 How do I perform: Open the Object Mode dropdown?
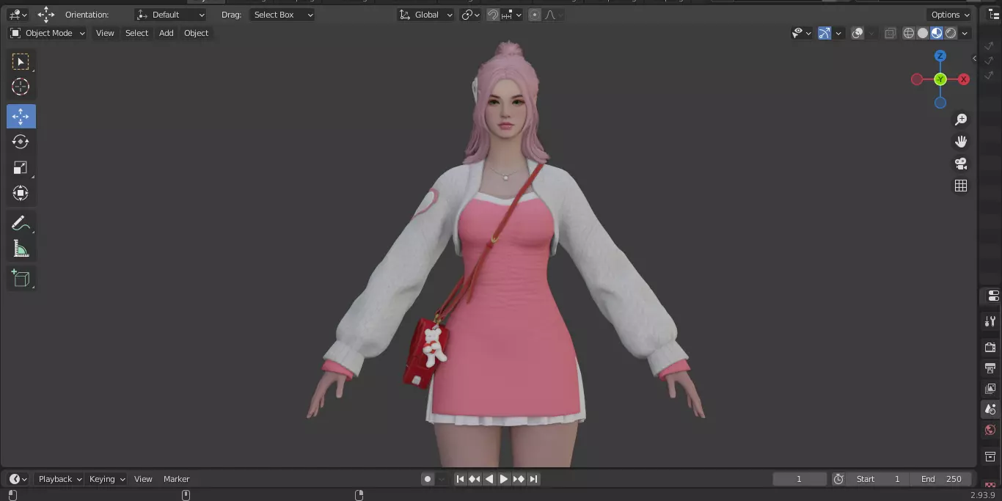[47, 33]
